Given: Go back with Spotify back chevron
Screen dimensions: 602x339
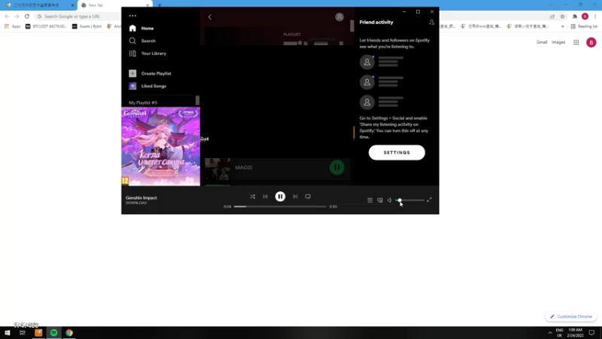Looking at the screenshot, I should tap(210, 17).
